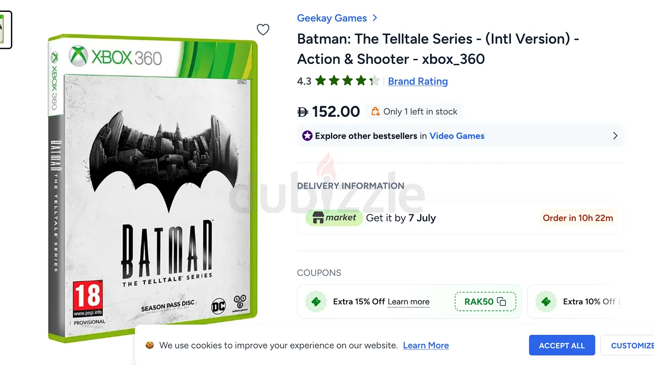Image resolution: width=654 pixels, height=365 pixels.
Task: Expand Explore other bestsellers chevron arrow
Action: click(x=615, y=136)
